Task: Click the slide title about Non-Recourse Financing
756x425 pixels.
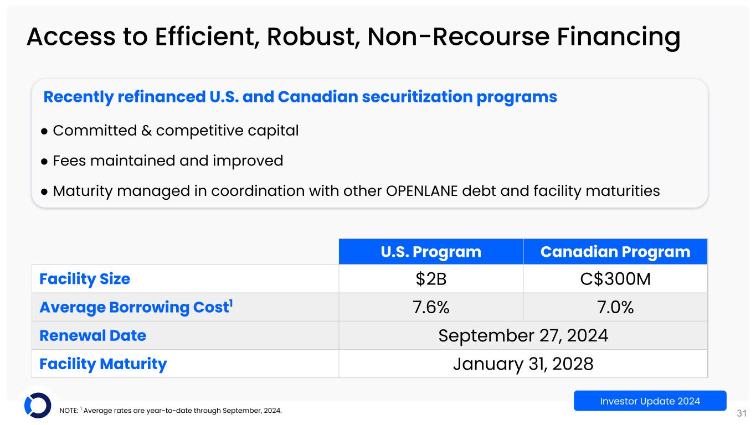Action: [353, 38]
